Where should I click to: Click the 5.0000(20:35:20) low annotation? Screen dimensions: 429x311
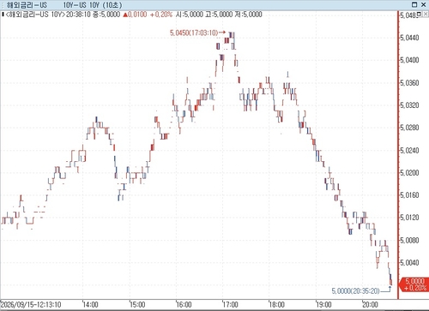(355, 291)
